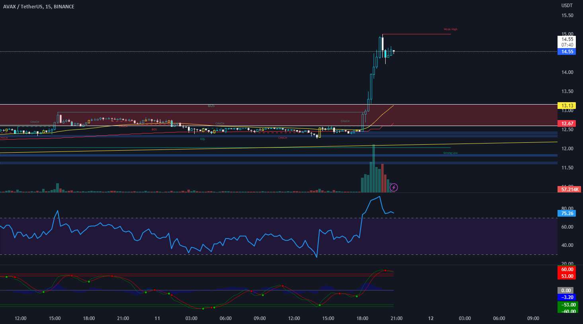Click the red 53.00 oscillator label
Screen dimensions: 583x324
[567, 276]
